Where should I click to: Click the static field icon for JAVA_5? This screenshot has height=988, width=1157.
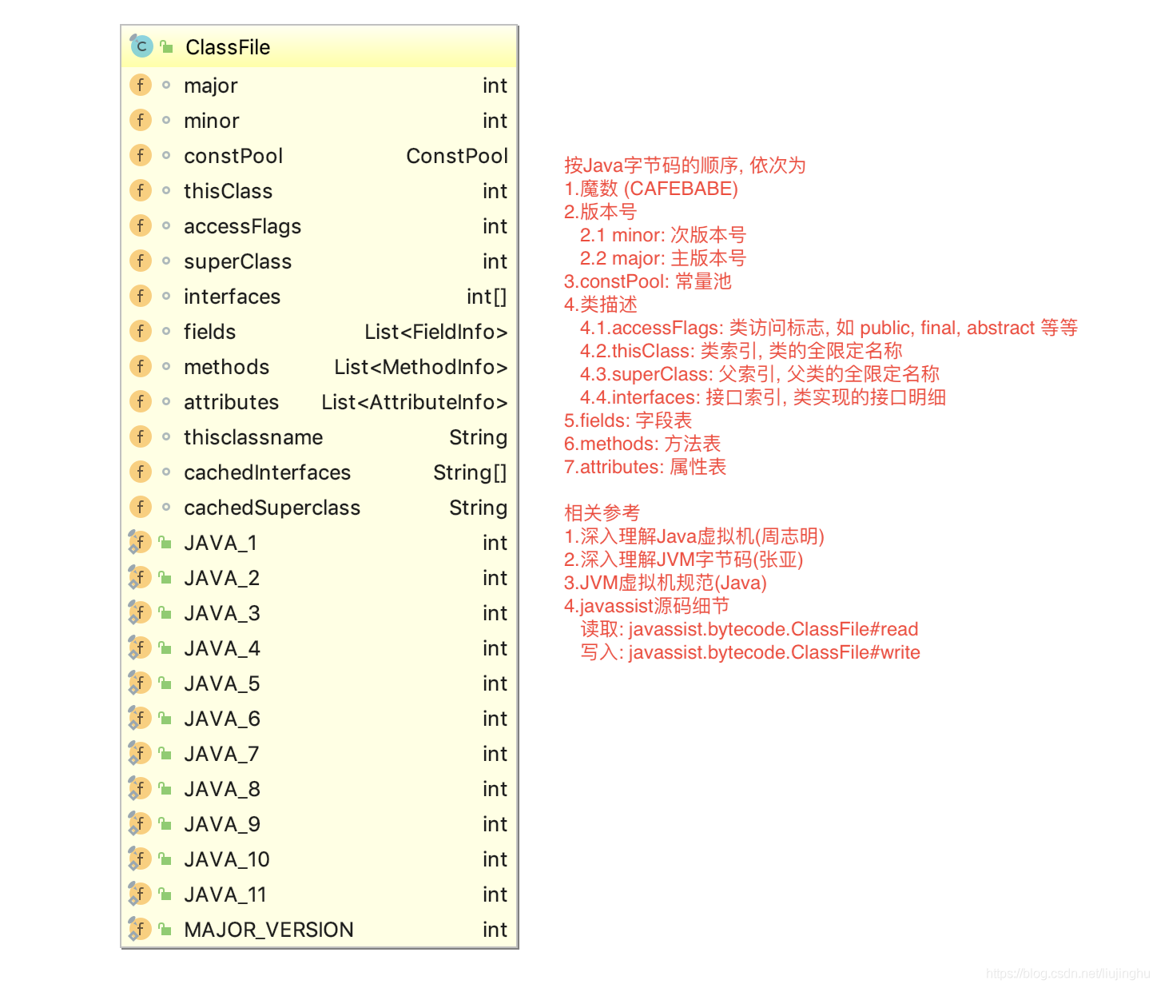point(140,683)
